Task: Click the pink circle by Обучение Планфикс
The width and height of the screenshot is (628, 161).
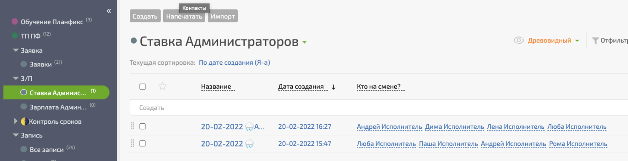Action: (x=14, y=22)
